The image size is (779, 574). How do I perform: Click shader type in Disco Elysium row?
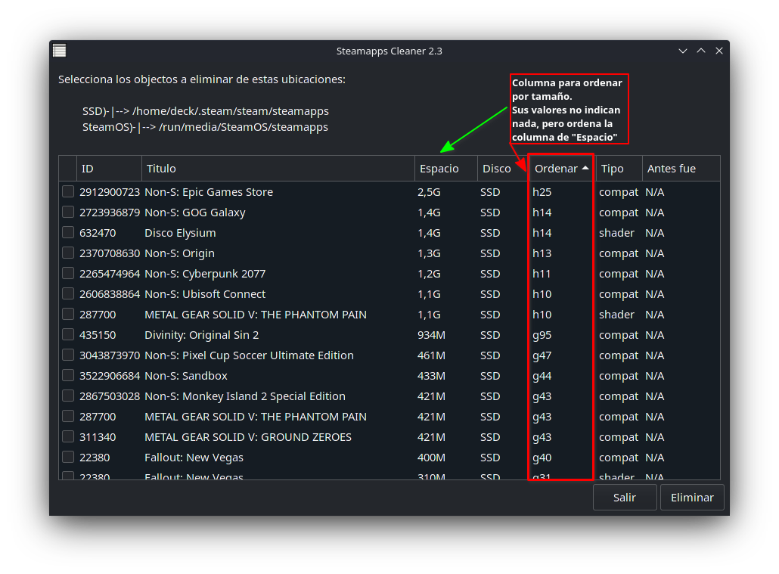(x=616, y=233)
